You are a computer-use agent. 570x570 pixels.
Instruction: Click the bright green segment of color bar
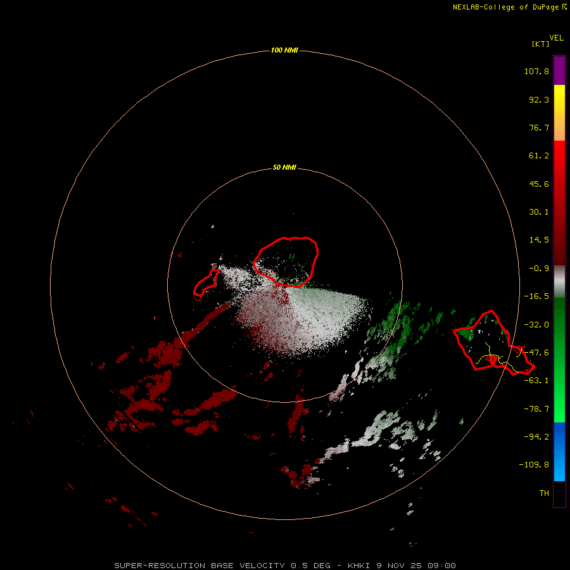559,360
